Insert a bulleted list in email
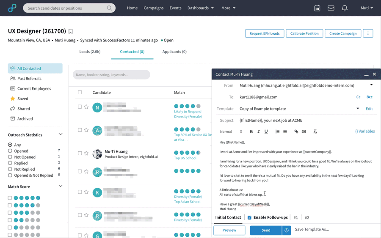Screen dimensions: 381x238 pos(285,131)
